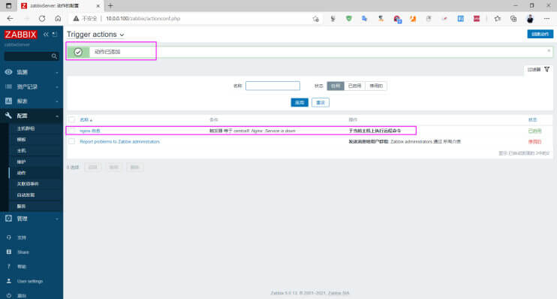
Task: Open the Reports chart icon menu
Action: pos(8,101)
